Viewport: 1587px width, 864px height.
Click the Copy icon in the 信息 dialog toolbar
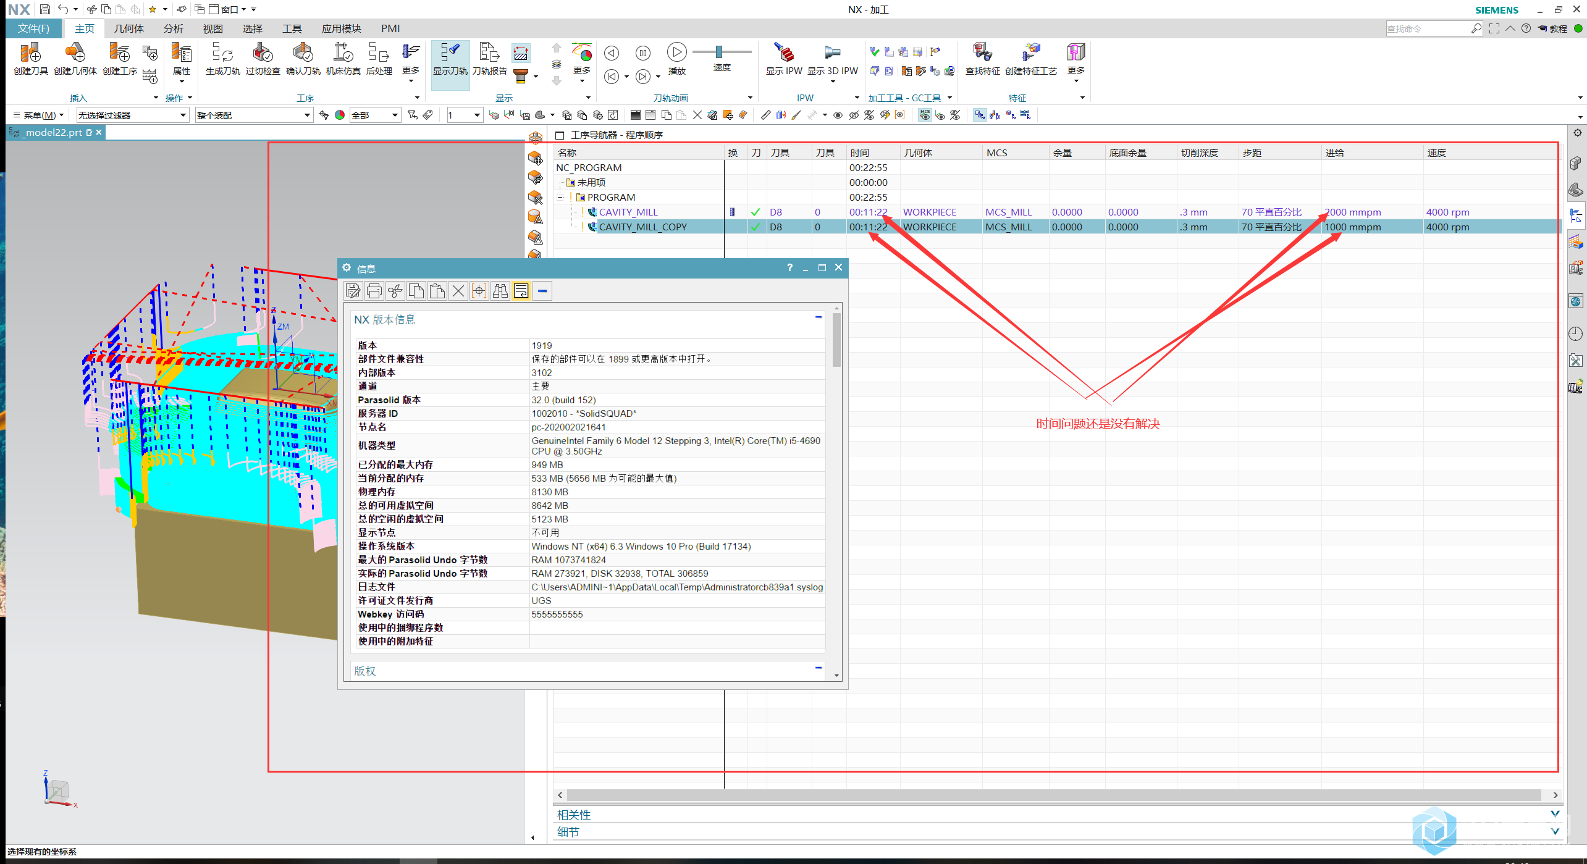[x=416, y=291]
